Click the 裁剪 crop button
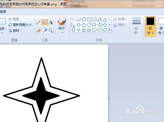 14,19
